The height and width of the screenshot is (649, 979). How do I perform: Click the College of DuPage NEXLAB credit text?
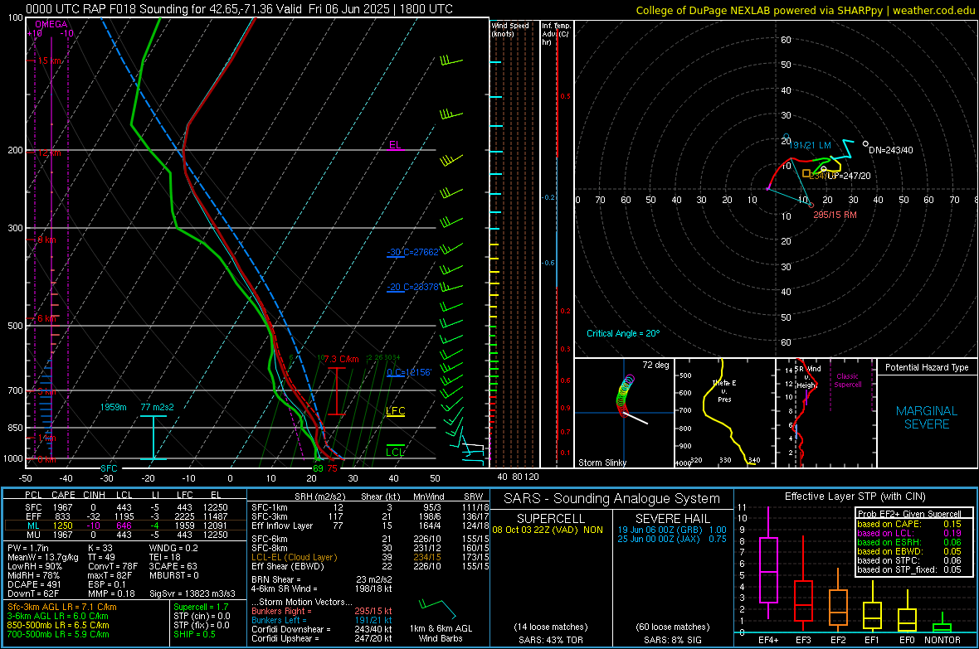(x=805, y=10)
